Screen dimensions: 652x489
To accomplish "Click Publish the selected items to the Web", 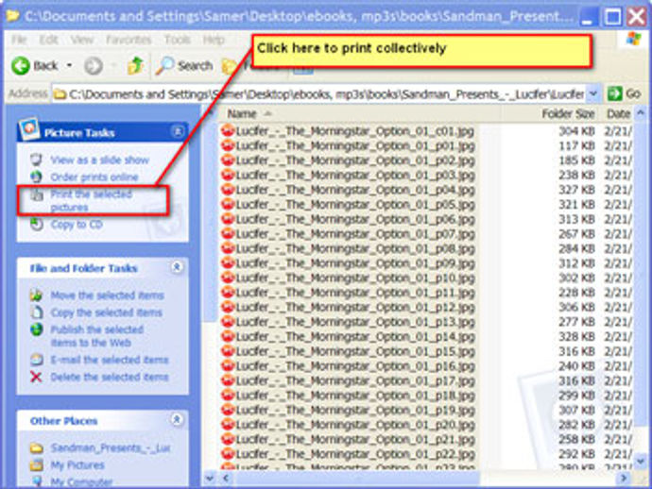I will tap(97, 336).
